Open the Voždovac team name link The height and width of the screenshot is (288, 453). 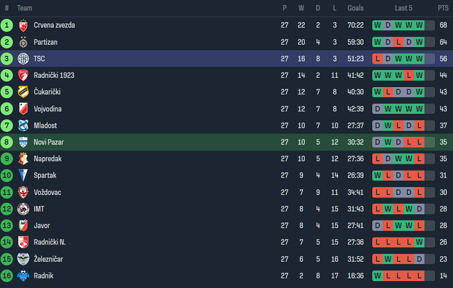(x=48, y=192)
